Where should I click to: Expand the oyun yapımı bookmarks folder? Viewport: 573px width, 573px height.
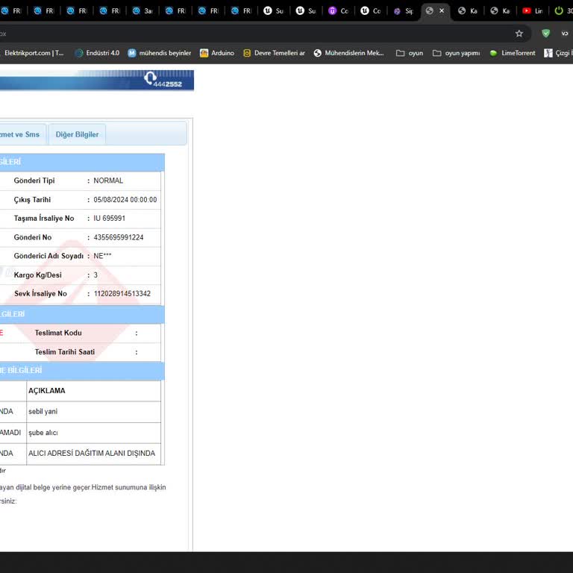pos(456,53)
